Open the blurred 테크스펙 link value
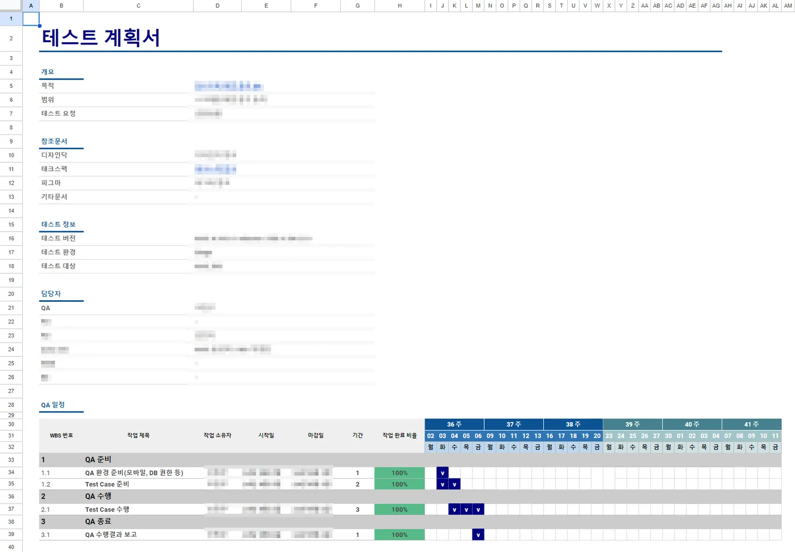This screenshot has height=552, width=795. [216, 169]
